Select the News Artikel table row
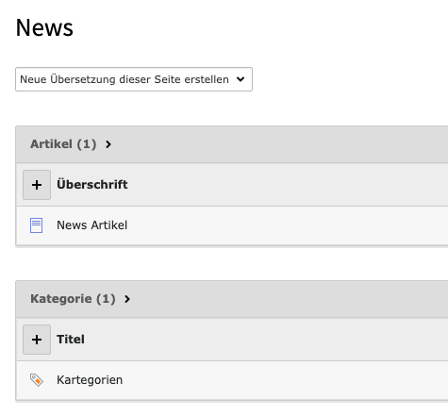The image size is (448, 416). coord(232,225)
